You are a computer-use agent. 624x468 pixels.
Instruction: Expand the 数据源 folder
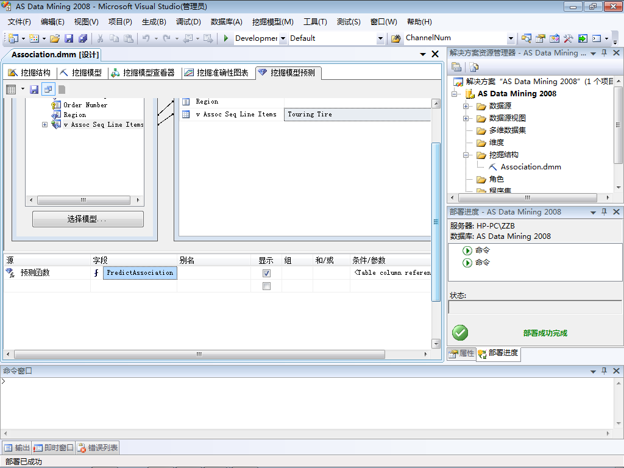click(465, 106)
